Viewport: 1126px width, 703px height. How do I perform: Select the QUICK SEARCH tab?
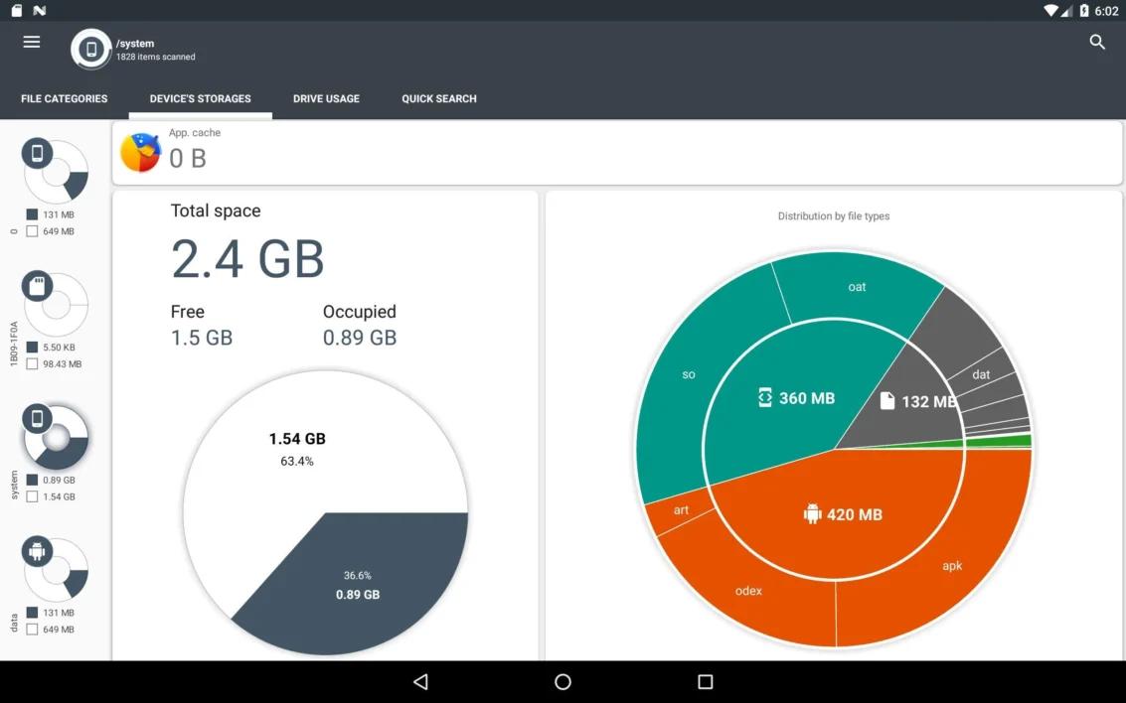[439, 98]
